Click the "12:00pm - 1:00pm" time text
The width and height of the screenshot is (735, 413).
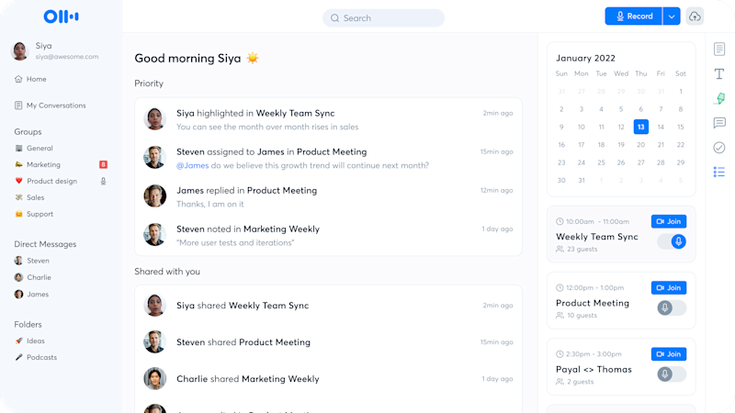594,287
